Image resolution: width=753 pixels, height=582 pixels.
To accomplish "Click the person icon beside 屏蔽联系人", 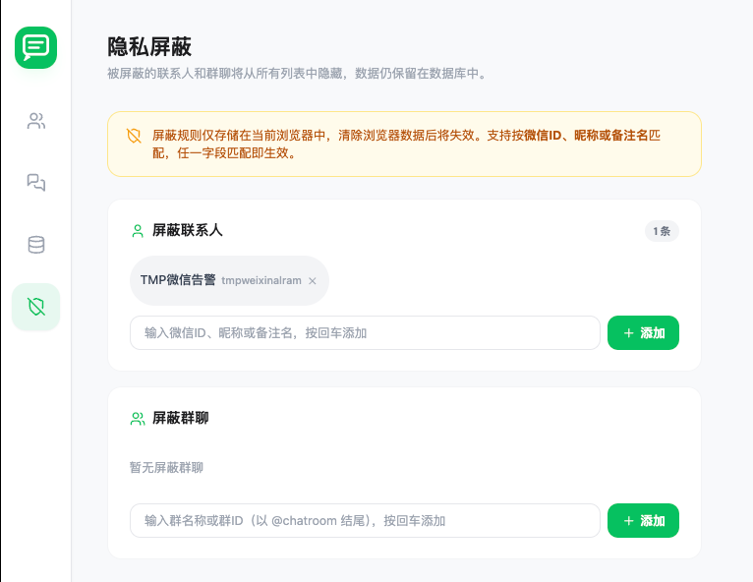I will click(138, 231).
